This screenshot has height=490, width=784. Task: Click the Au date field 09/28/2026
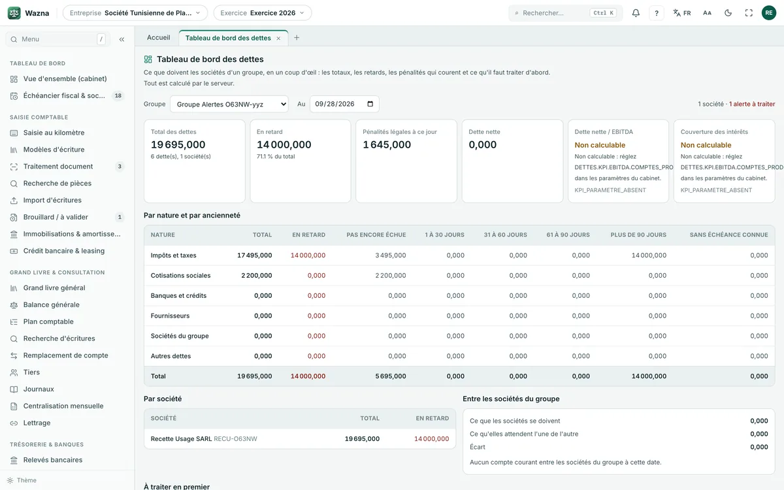(x=344, y=104)
